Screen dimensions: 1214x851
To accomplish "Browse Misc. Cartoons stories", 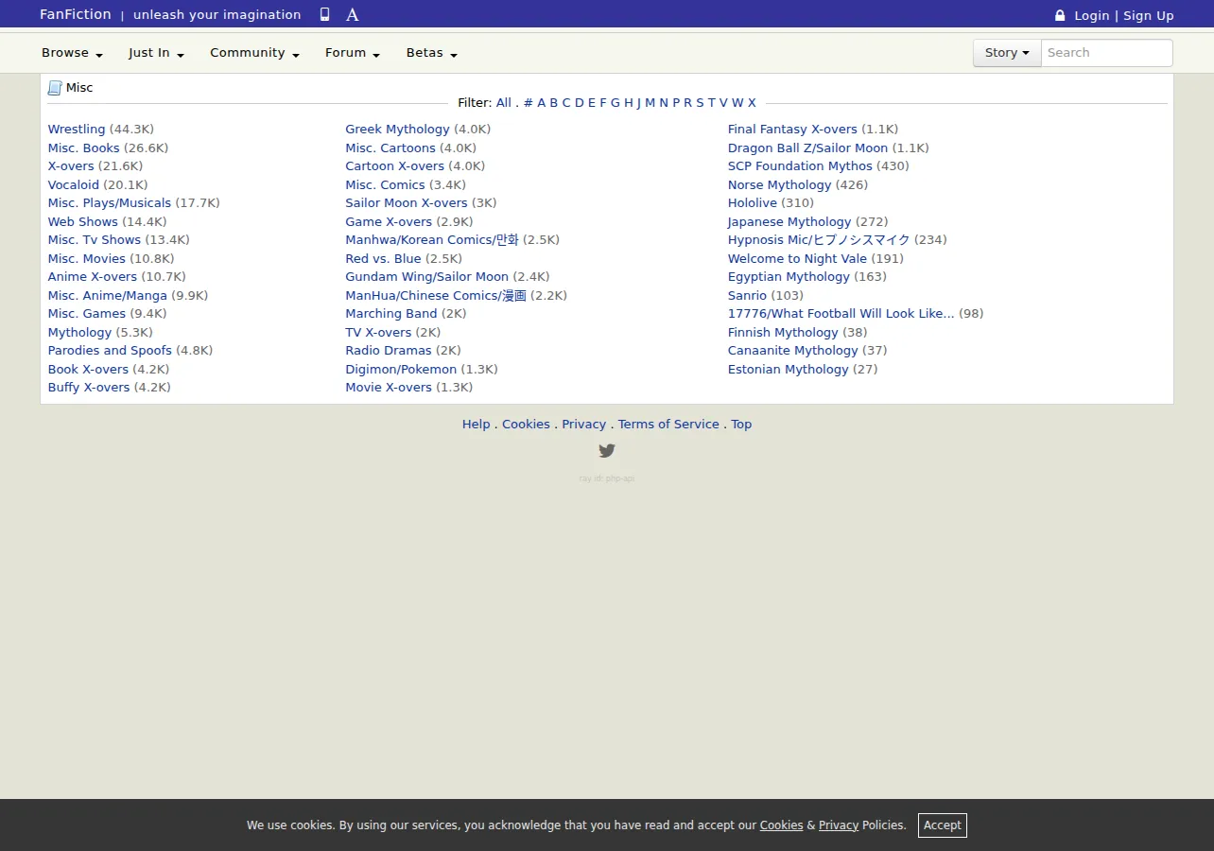I will click(390, 148).
